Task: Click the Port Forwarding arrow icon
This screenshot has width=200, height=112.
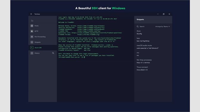Action: [32, 37]
